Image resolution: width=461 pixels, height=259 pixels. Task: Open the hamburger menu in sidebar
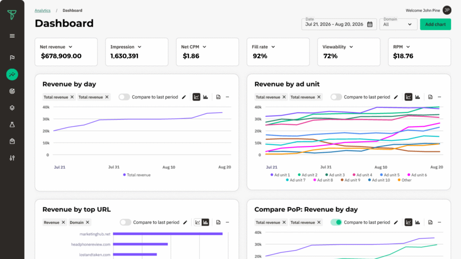point(12,36)
